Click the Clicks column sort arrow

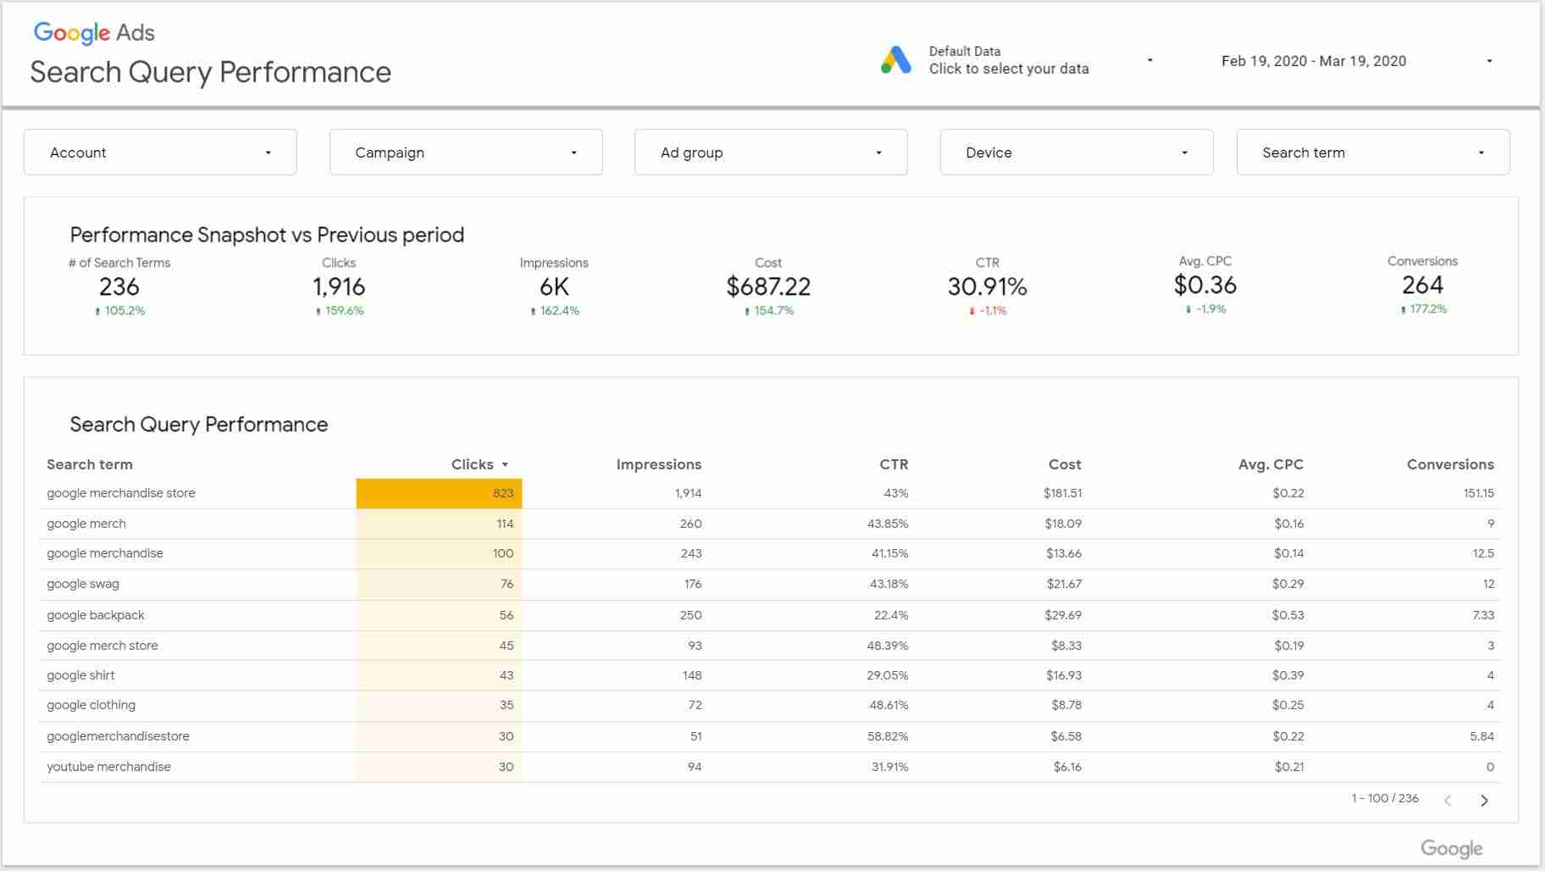pos(505,464)
